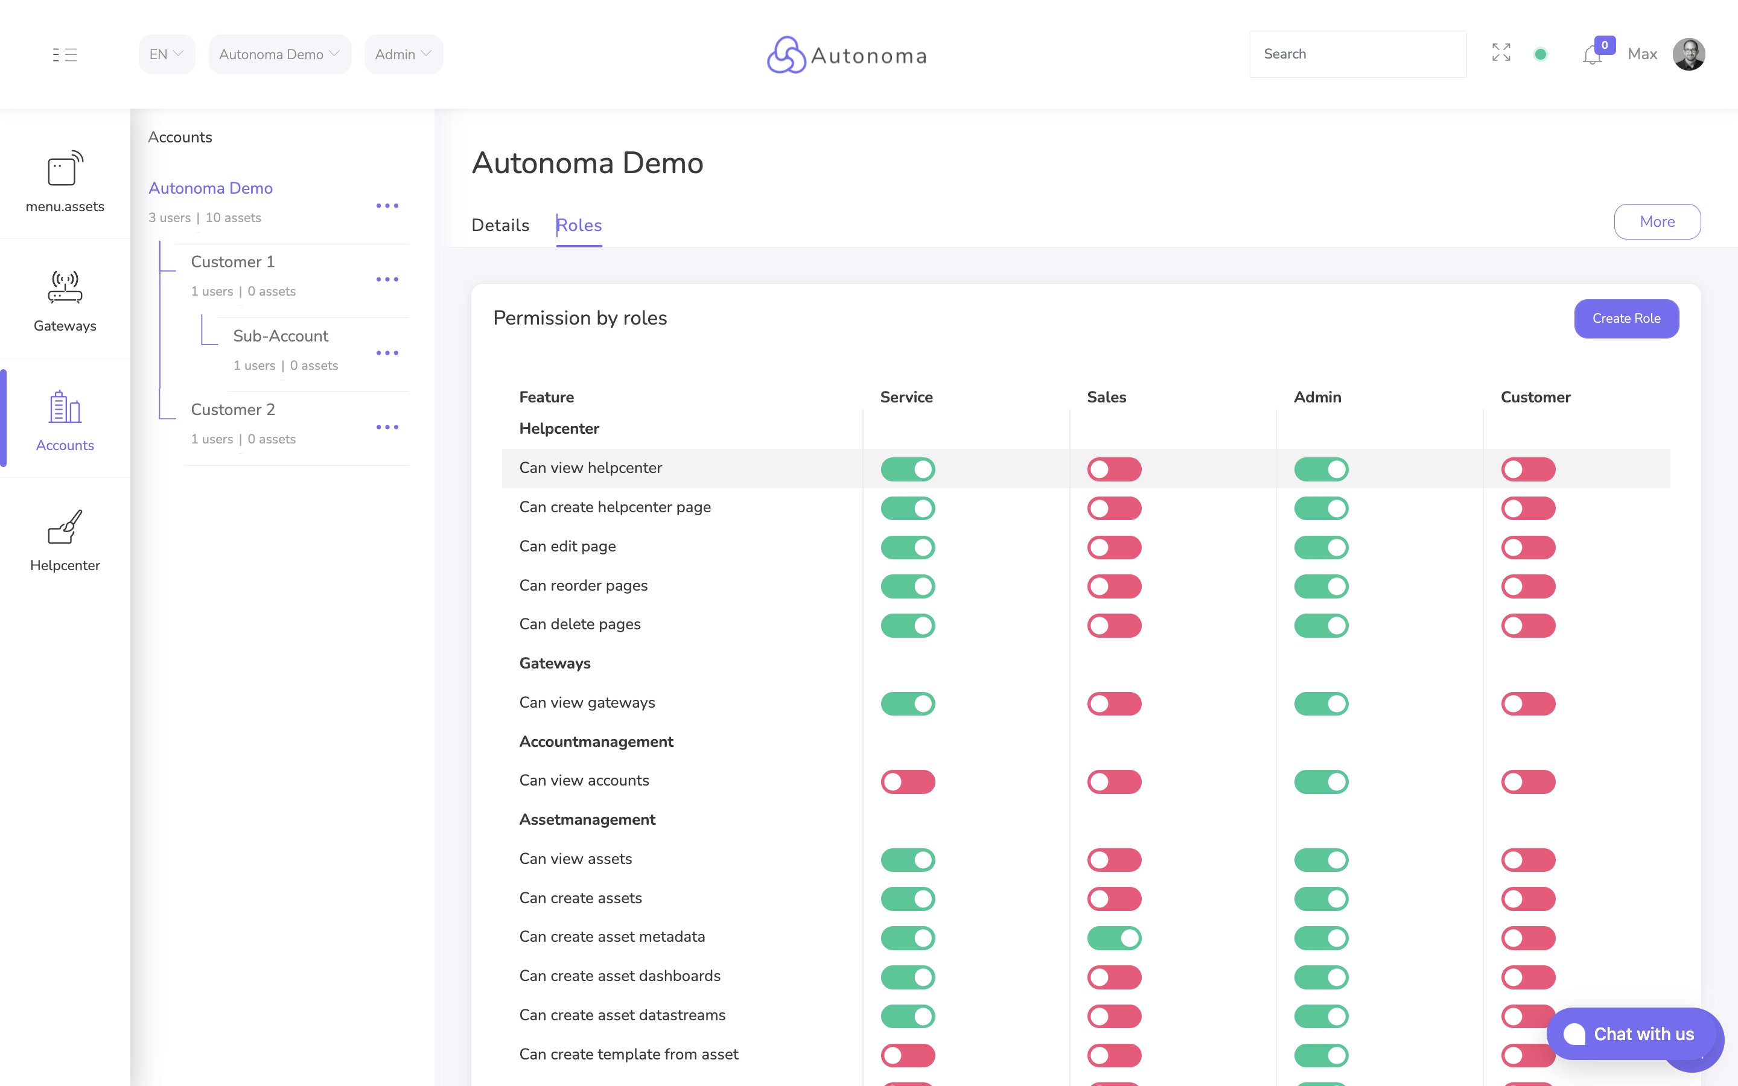The width and height of the screenshot is (1738, 1086).
Task: Click the Create Role button
Action: [1625, 318]
